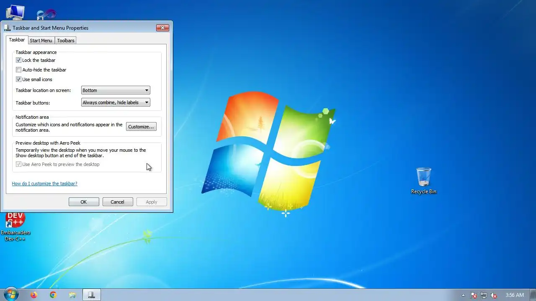Switch to the Start Menu tab
This screenshot has height=301, width=536.
[41, 41]
